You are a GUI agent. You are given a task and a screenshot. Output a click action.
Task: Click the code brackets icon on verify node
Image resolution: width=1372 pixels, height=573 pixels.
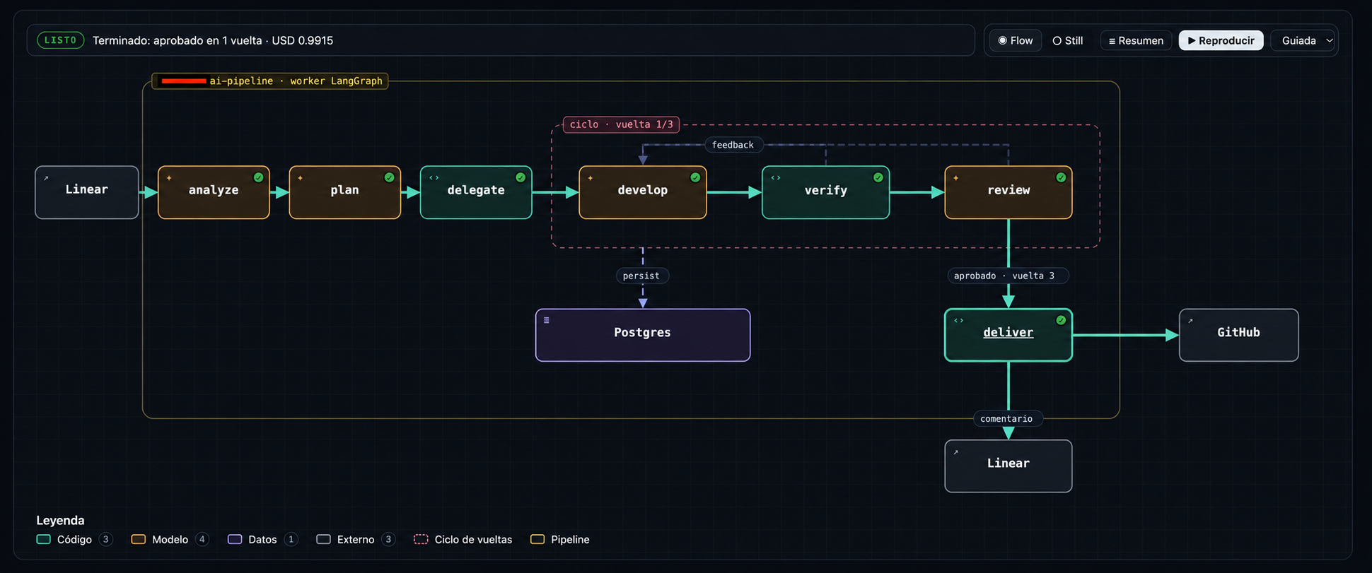coord(776,178)
